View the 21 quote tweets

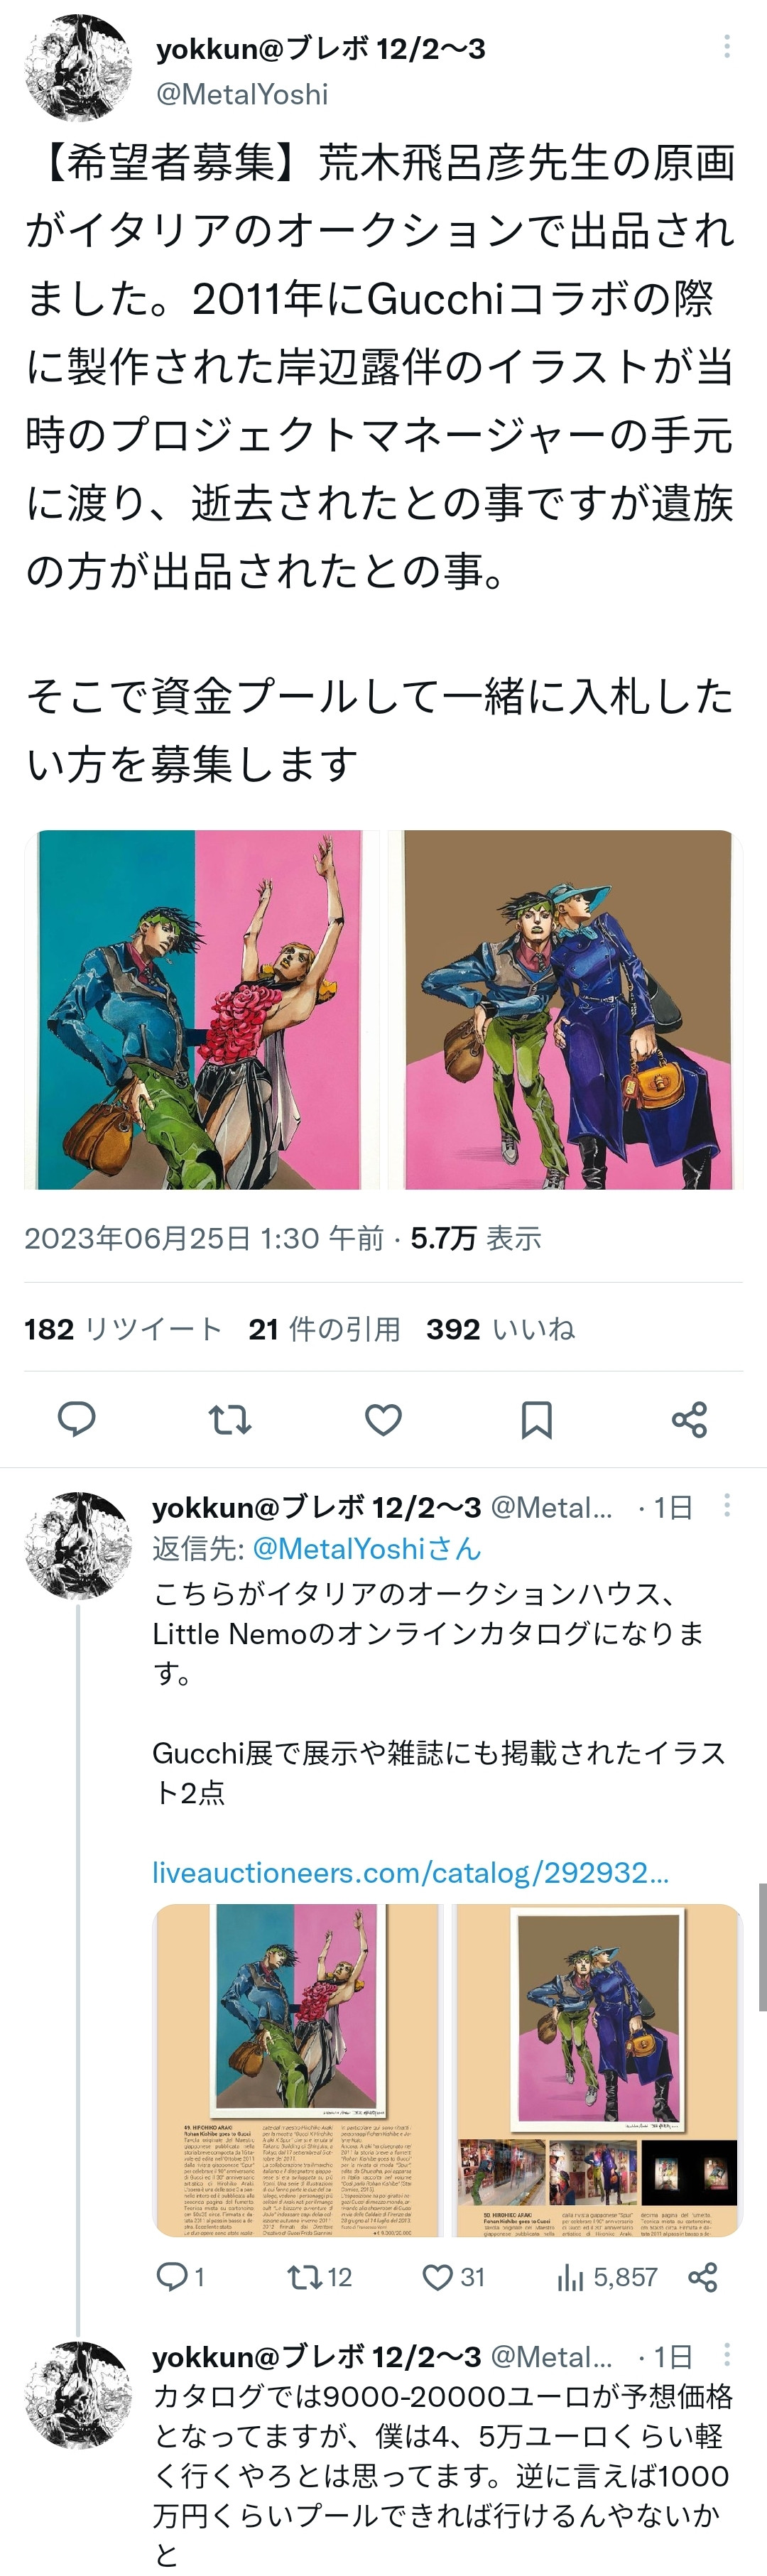pyautogui.click(x=324, y=1329)
